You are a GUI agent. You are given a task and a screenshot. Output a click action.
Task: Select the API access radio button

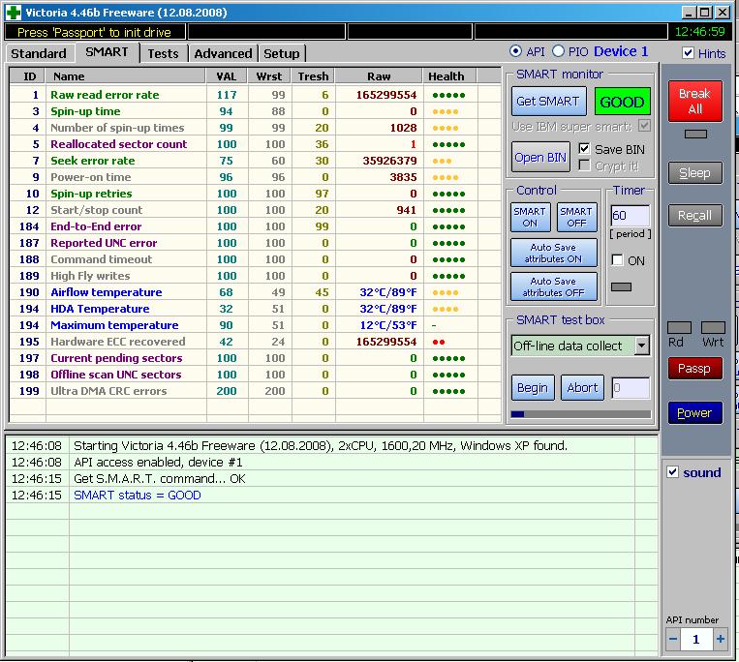point(515,51)
